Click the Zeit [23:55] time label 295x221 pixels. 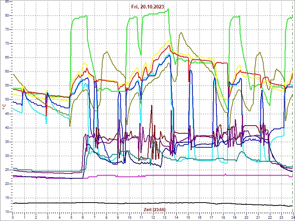tap(155, 209)
